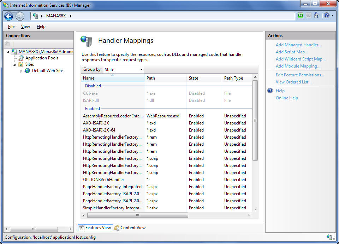
Task: Click the greyed-out Stop icon in the toolbar
Action: 309,15
